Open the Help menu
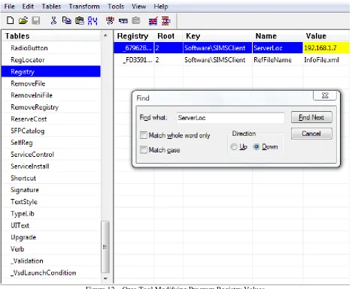This screenshot has width=352, height=289. pyautogui.click(x=161, y=6)
